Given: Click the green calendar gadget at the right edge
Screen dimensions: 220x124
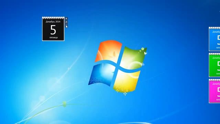Looking at the screenshot, I should [x=214, y=65].
